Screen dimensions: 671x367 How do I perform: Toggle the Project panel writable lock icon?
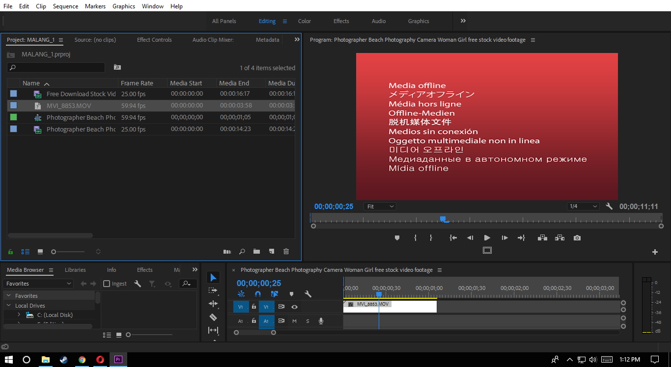10,252
